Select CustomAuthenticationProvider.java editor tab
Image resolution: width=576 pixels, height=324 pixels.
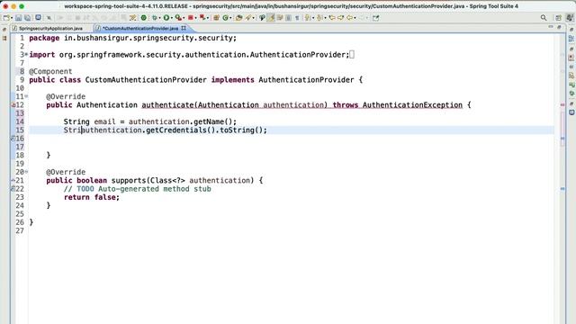click(x=140, y=28)
